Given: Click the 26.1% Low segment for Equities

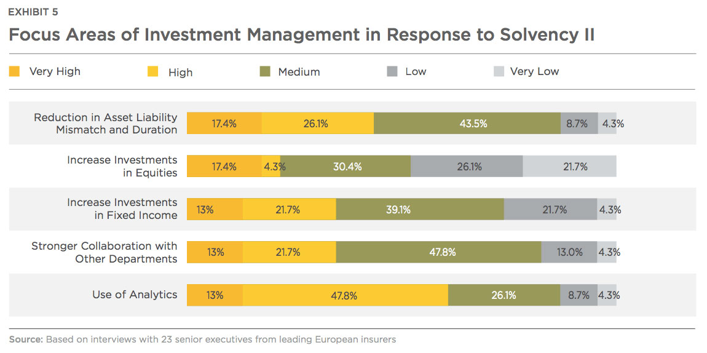Looking at the screenshot, I should point(467,167).
